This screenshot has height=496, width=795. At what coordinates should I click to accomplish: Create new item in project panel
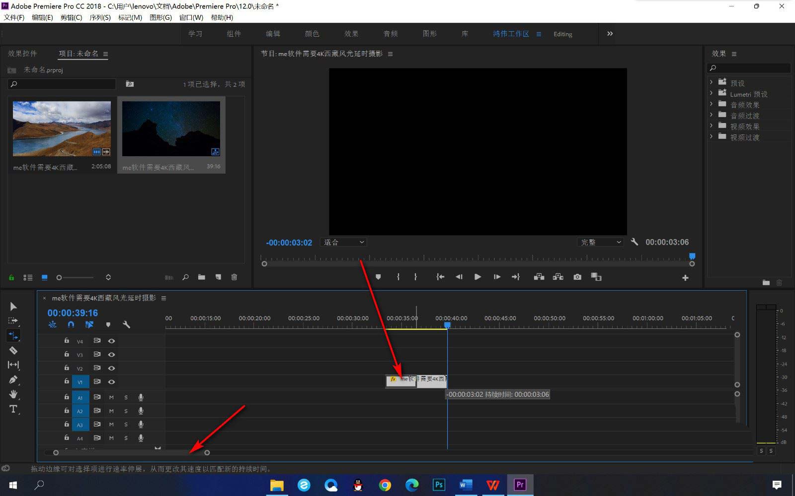coord(218,277)
